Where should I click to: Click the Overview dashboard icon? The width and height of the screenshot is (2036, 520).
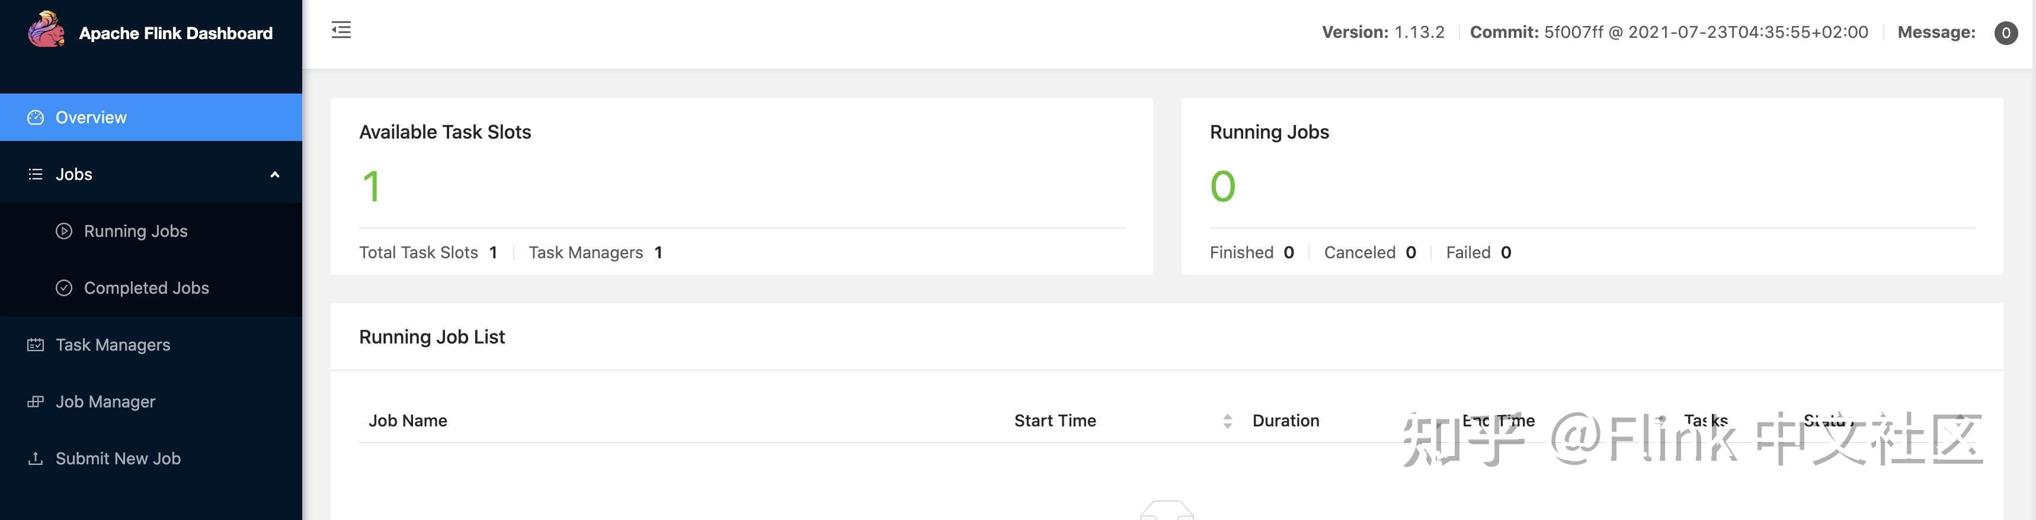36,118
